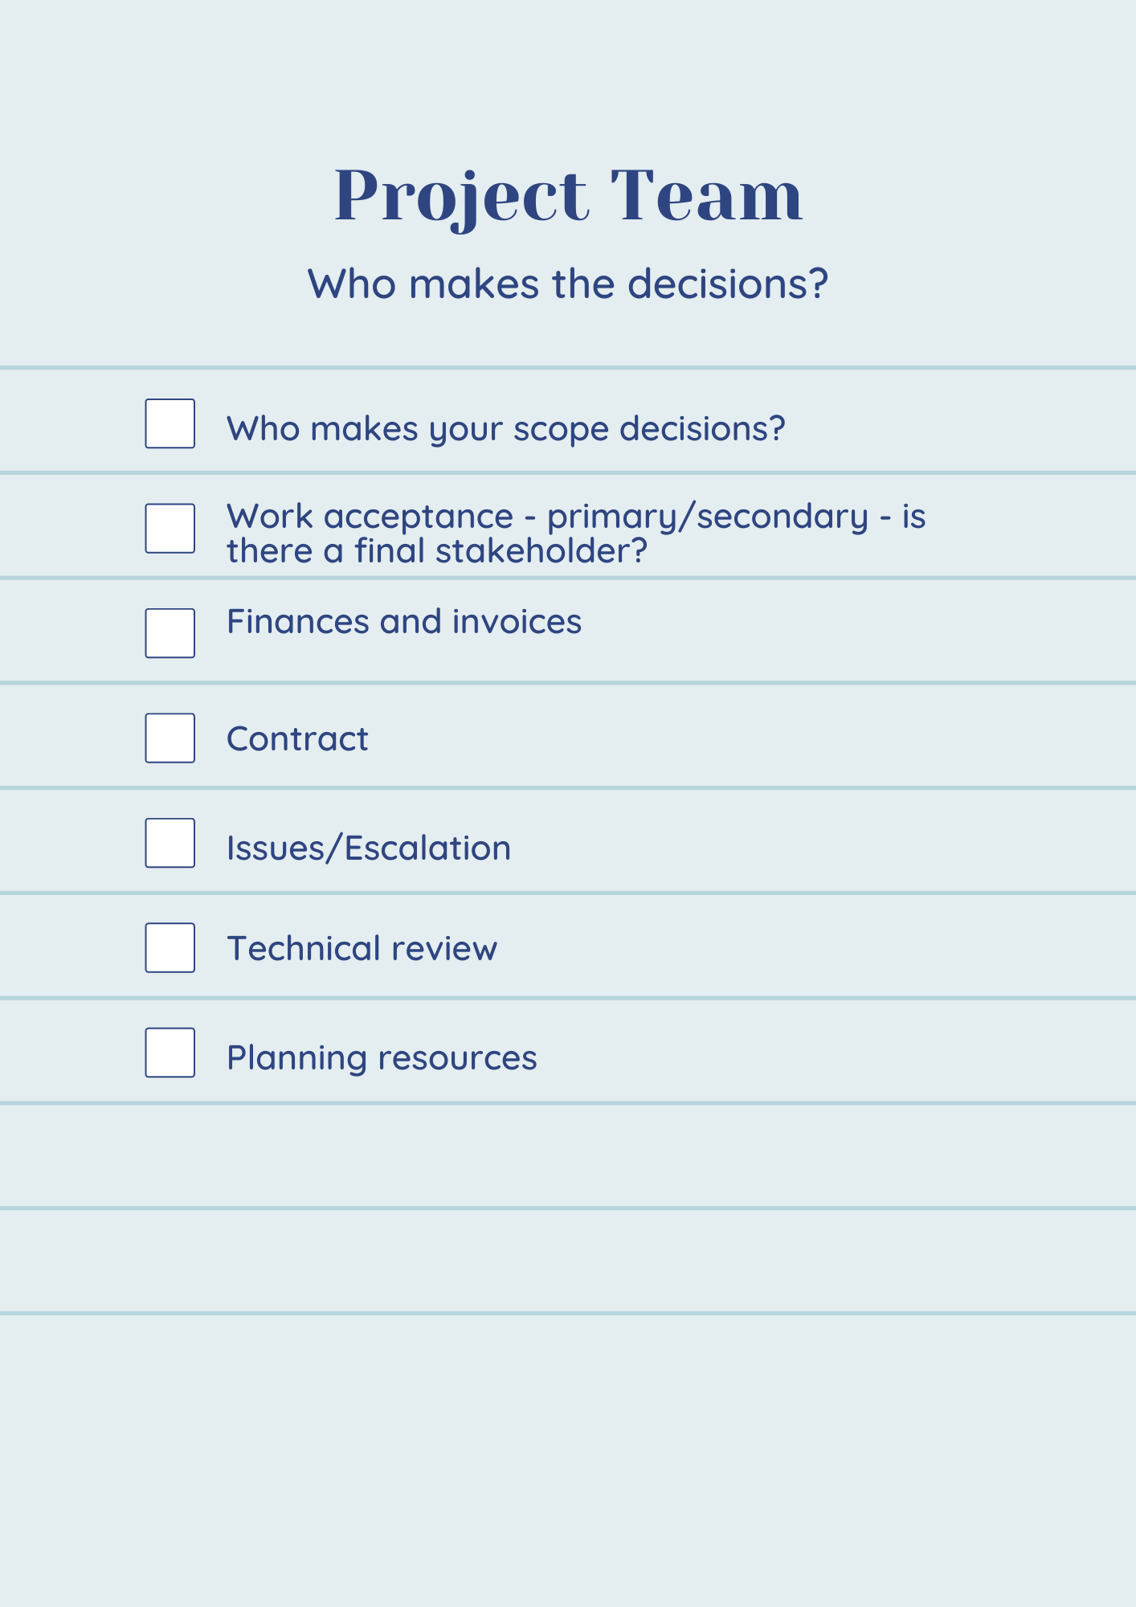1136x1607 pixels.
Task: Check the Finances and invoices box
Action: [x=170, y=633]
